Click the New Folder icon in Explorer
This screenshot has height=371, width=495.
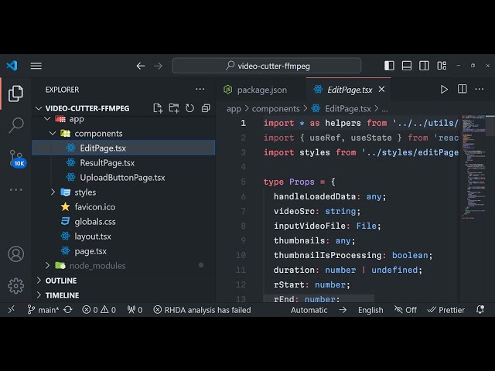(x=174, y=108)
